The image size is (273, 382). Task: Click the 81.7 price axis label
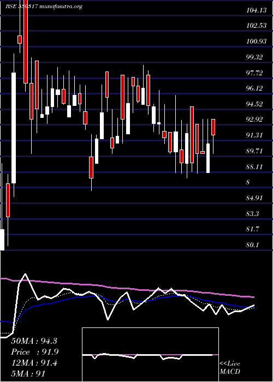pos(253,229)
